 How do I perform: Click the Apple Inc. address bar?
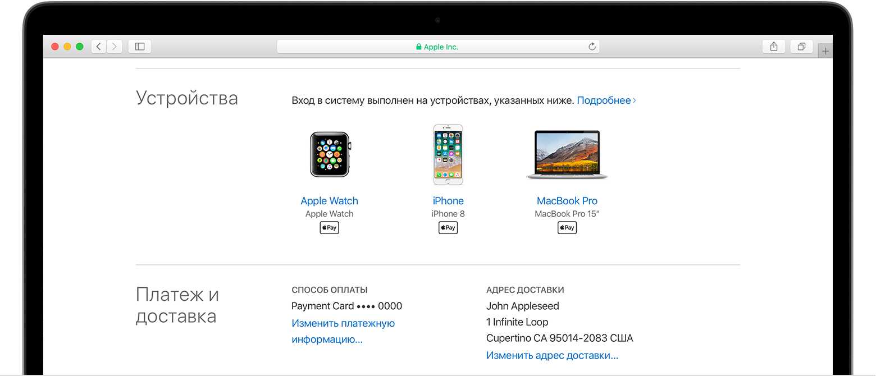tap(437, 47)
